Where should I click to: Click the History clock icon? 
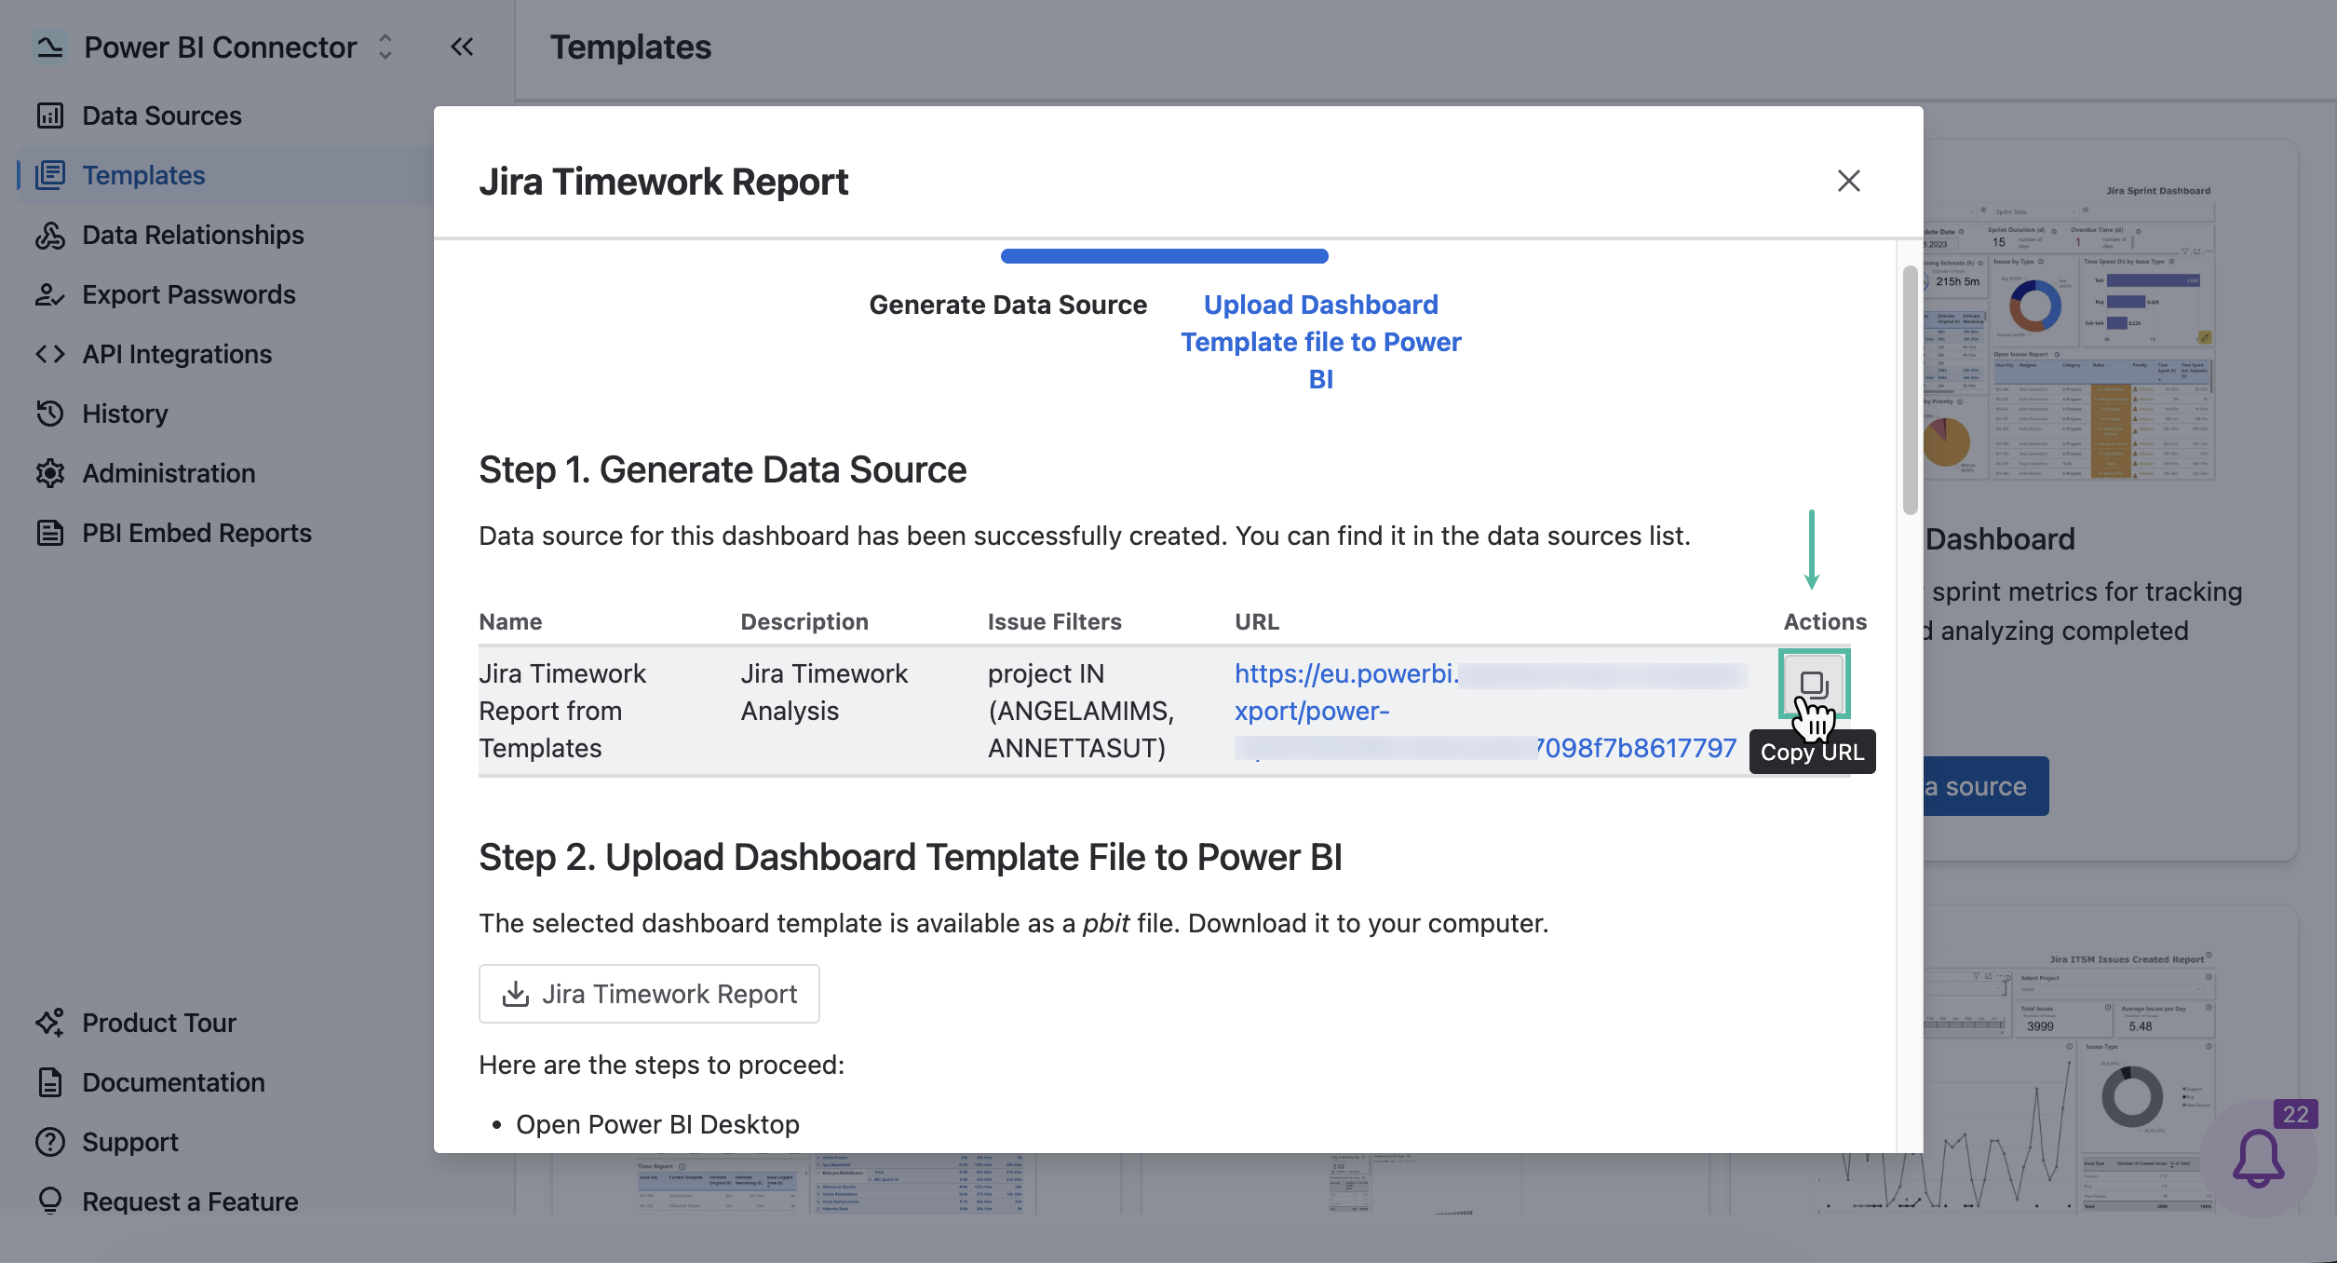(x=50, y=414)
